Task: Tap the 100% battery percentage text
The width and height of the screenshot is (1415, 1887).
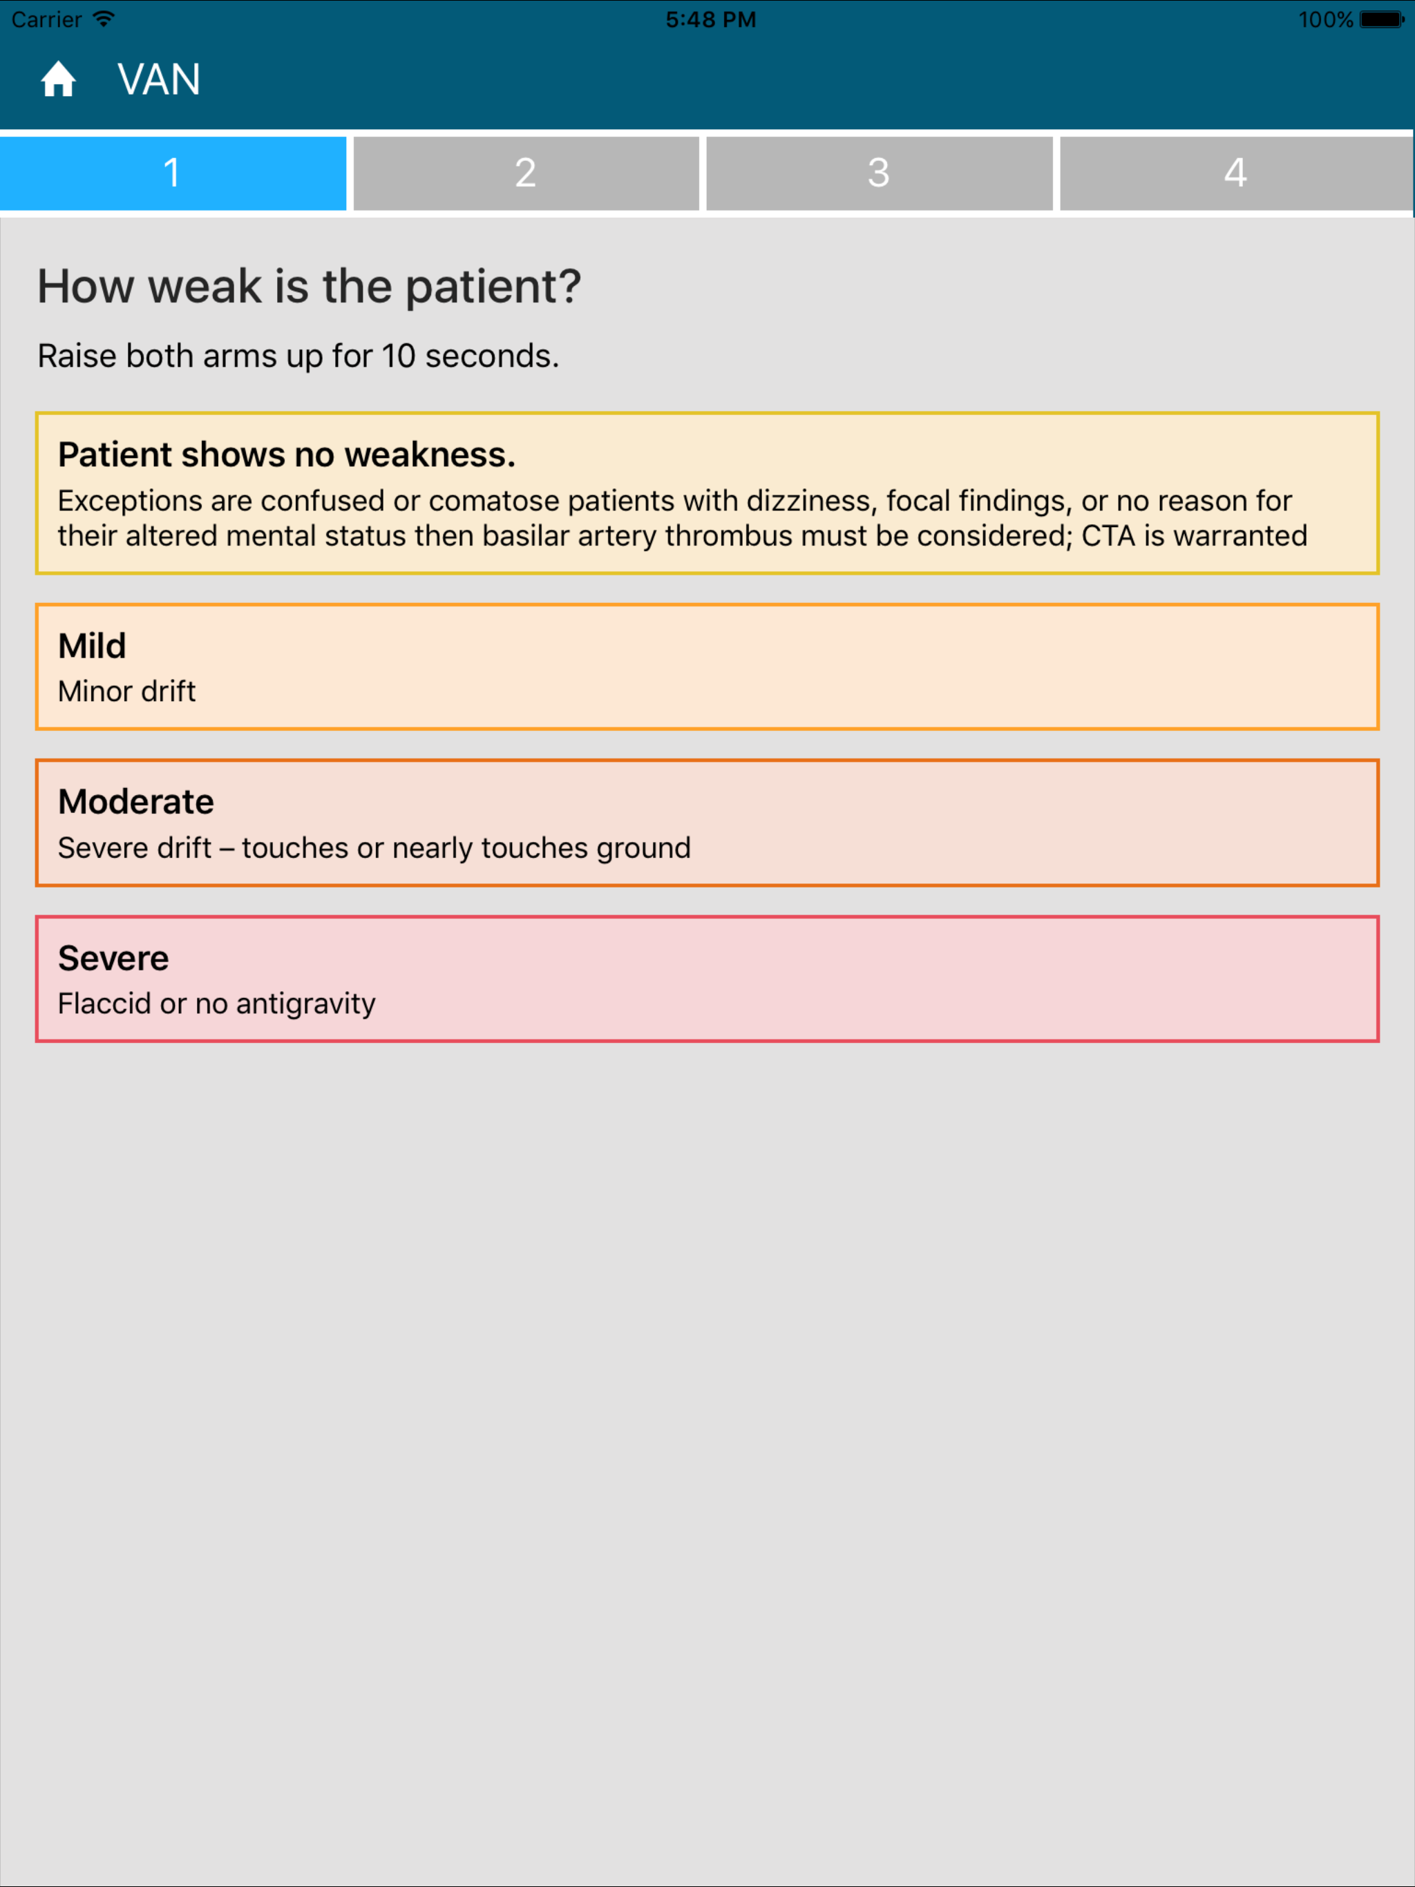Action: pyautogui.click(x=1324, y=19)
